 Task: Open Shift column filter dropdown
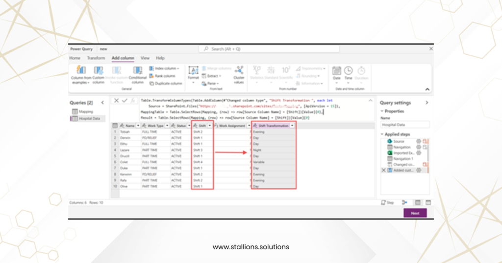(x=210, y=126)
